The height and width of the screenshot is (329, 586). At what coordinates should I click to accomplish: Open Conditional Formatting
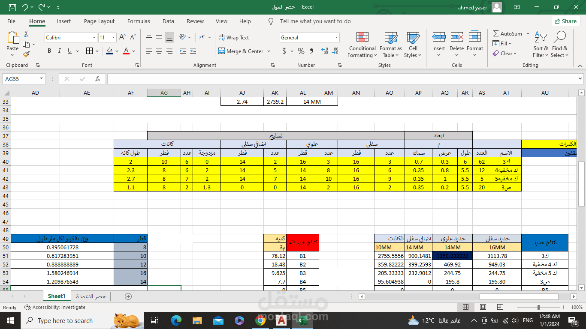click(362, 45)
